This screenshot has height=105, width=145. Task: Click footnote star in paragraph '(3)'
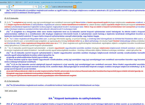(x=8, y=47)
